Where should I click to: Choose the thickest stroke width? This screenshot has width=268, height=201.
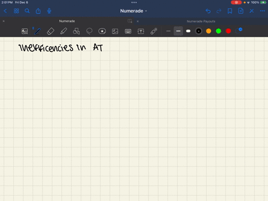click(188, 31)
